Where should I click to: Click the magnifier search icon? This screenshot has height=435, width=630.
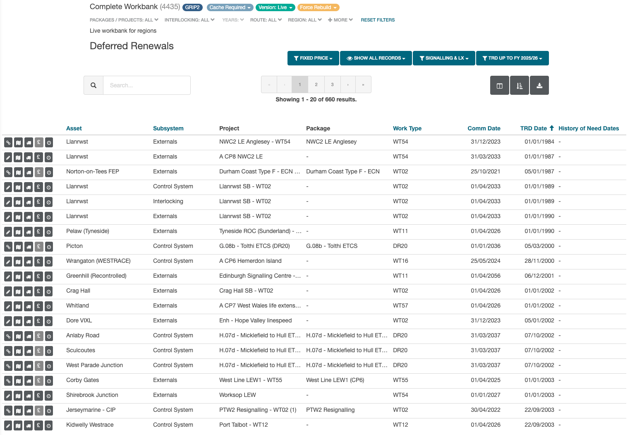click(x=93, y=85)
